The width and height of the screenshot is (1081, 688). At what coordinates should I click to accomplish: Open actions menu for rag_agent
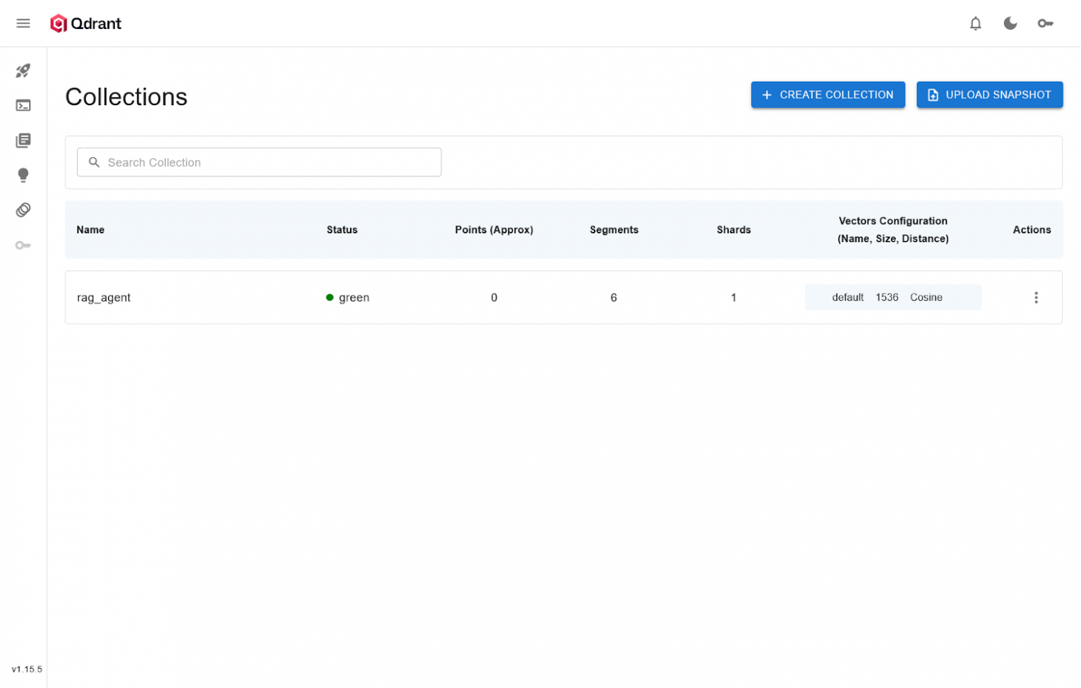click(x=1035, y=298)
